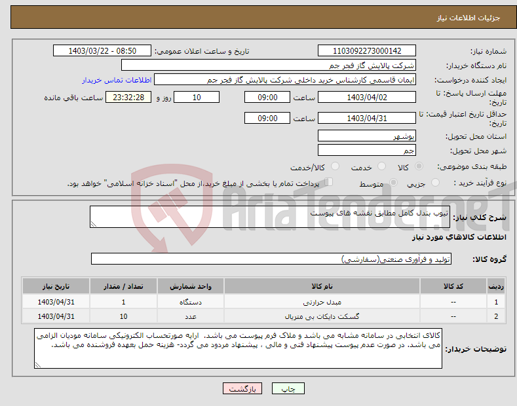Open اطلاعات تماس خریدار link
Image resolution: width=517 pixels, height=406 pixels.
117,80
